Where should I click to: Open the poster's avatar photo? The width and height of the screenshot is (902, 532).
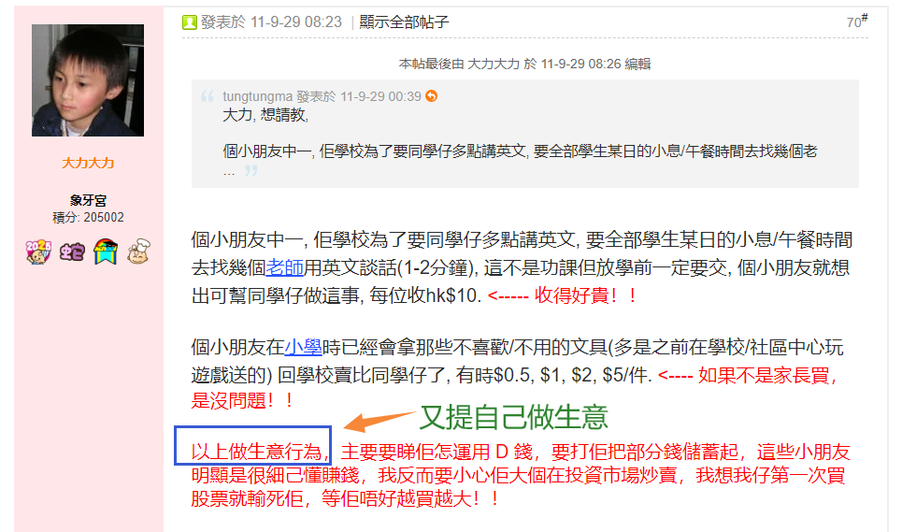pos(88,80)
